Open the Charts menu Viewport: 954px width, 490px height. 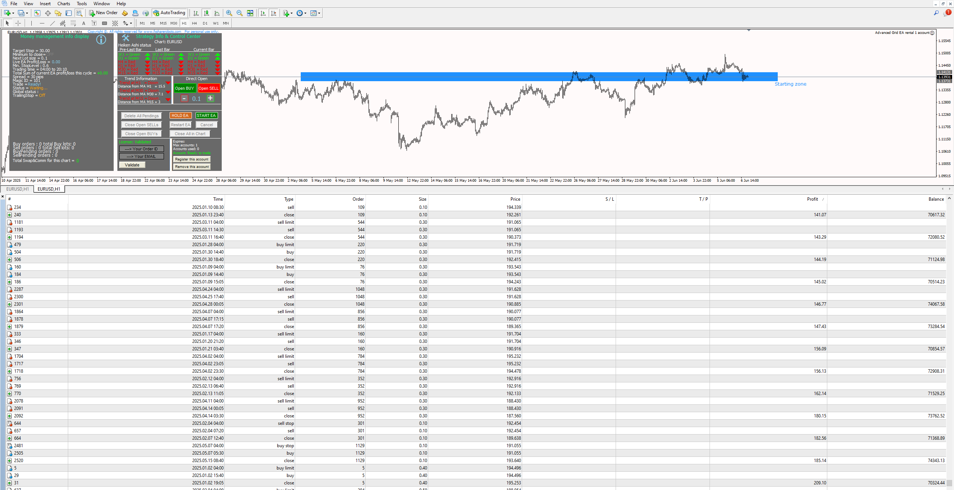click(x=64, y=4)
